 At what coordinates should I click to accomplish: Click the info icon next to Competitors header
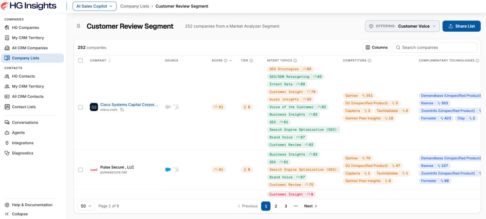(370, 60)
